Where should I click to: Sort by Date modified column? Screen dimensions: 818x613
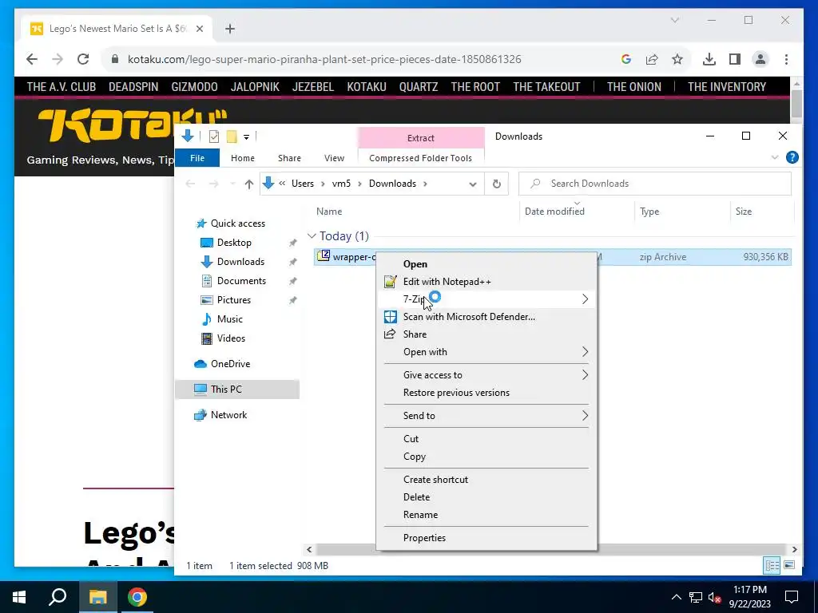coord(554,212)
